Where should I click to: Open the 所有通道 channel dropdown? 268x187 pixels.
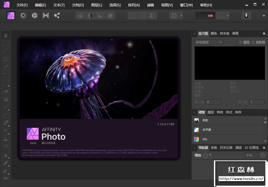pyautogui.click(x=209, y=42)
